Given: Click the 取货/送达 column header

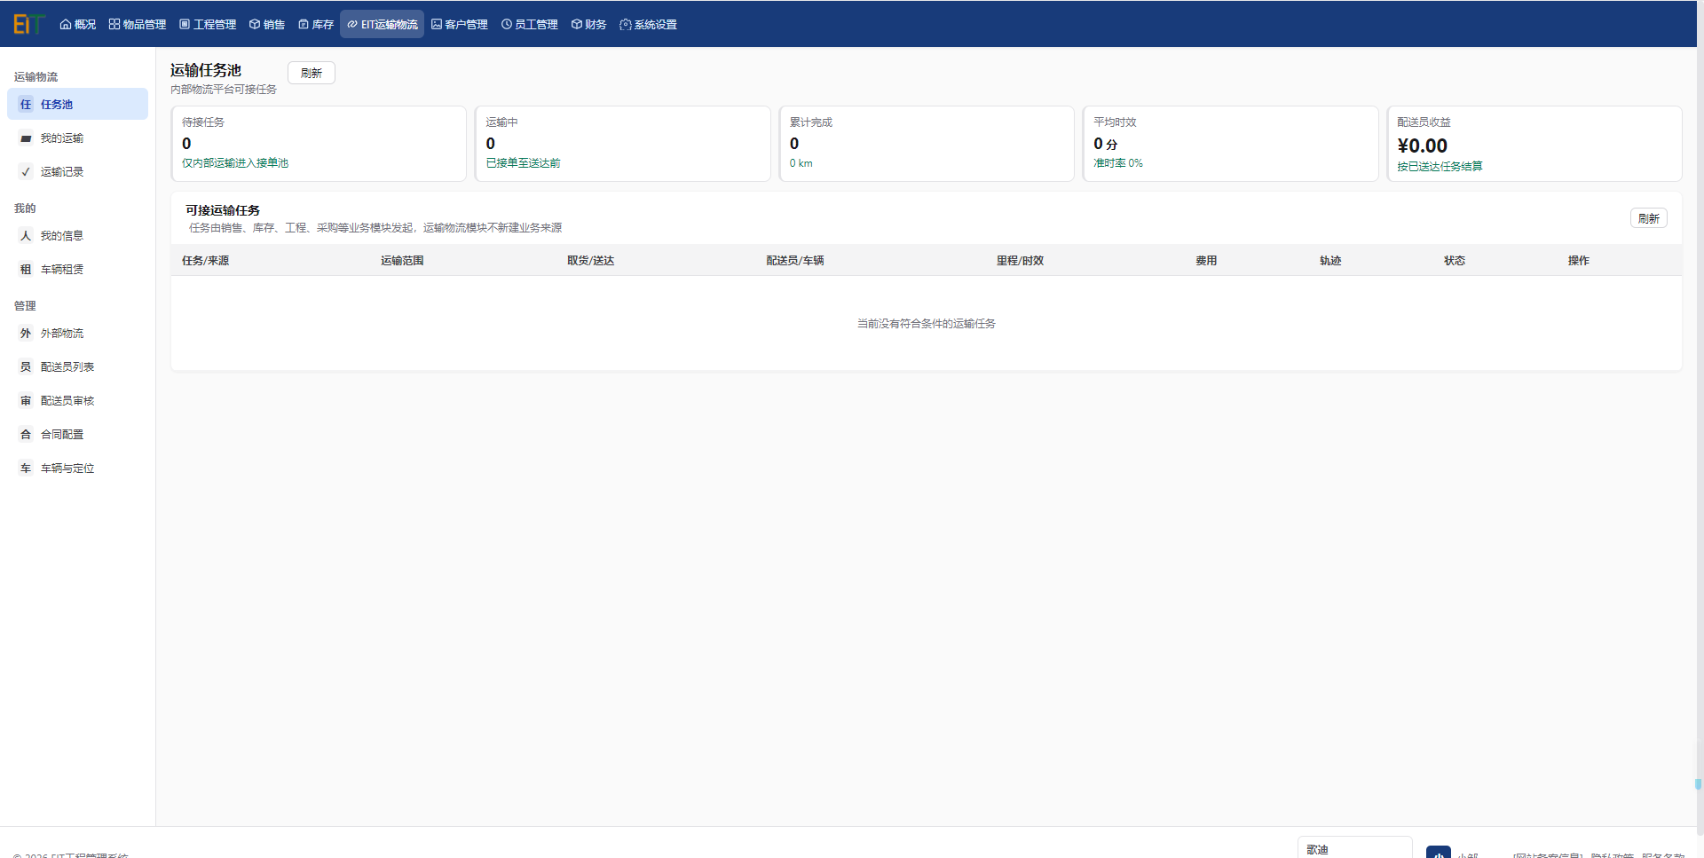Looking at the screenshot, I should (590, 260).
